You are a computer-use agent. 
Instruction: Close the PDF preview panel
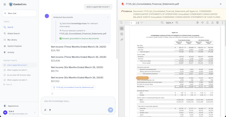click(221, 4)
